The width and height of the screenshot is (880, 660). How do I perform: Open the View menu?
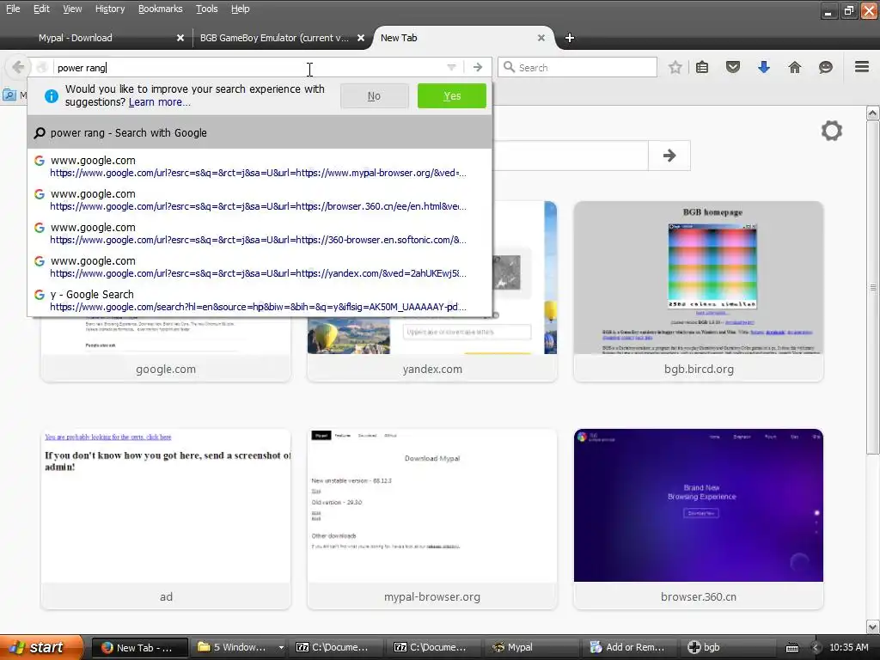(72, 9)
